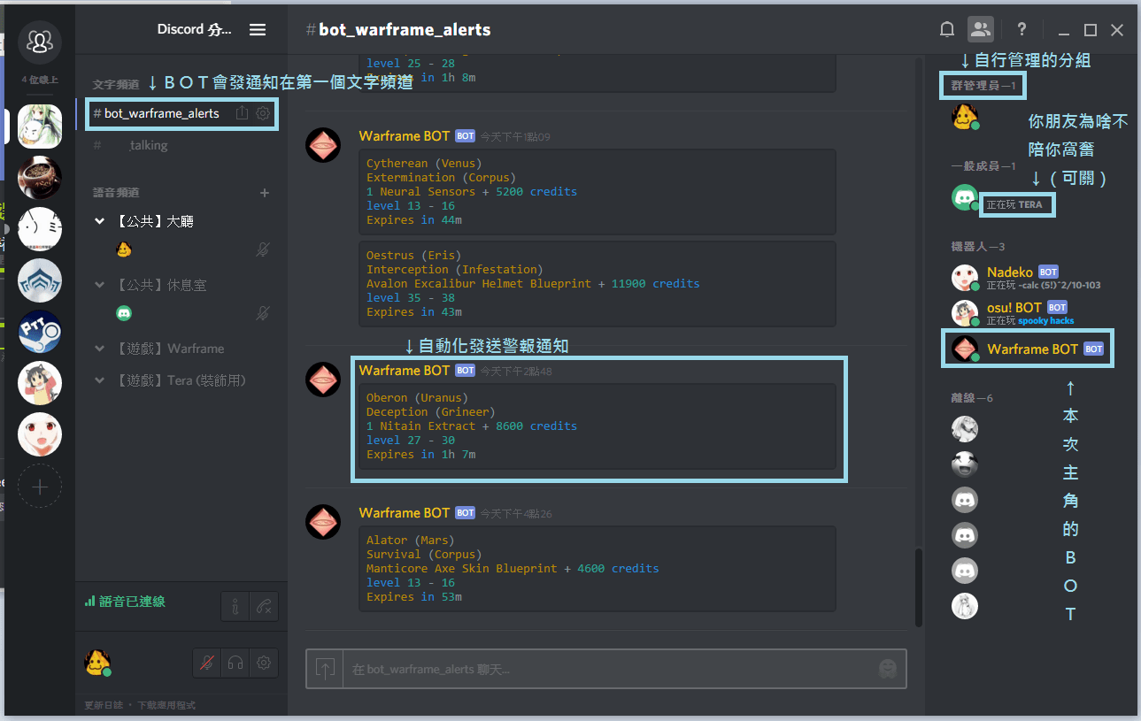This screenshot has height=721, width=1141.
Task: Select Warframe BOT in member list
Action: click(1029, 349)
